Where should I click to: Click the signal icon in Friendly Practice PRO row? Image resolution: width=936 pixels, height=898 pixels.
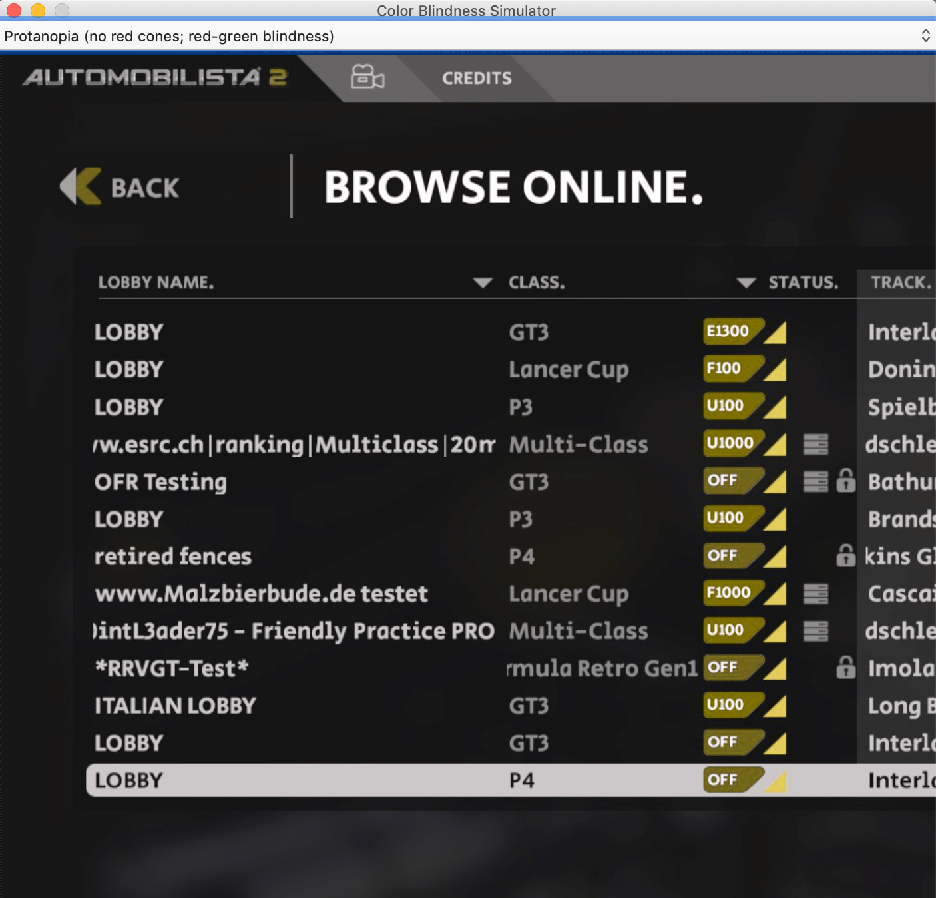click(775, 630)
